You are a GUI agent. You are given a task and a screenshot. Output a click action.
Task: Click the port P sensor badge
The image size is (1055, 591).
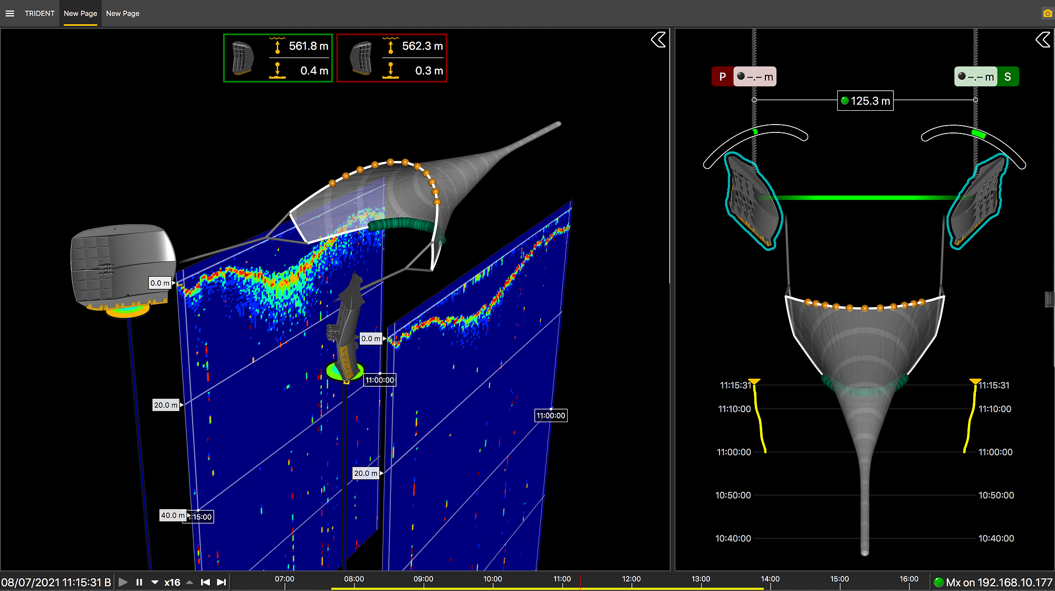tap(722, 77)
